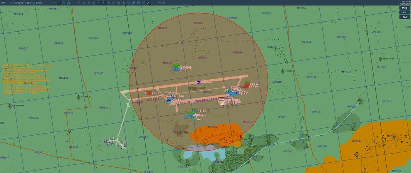Select the ruler measure tool icon
The height and width of the screenshot is (173, 411).
[x=148, y=2]
